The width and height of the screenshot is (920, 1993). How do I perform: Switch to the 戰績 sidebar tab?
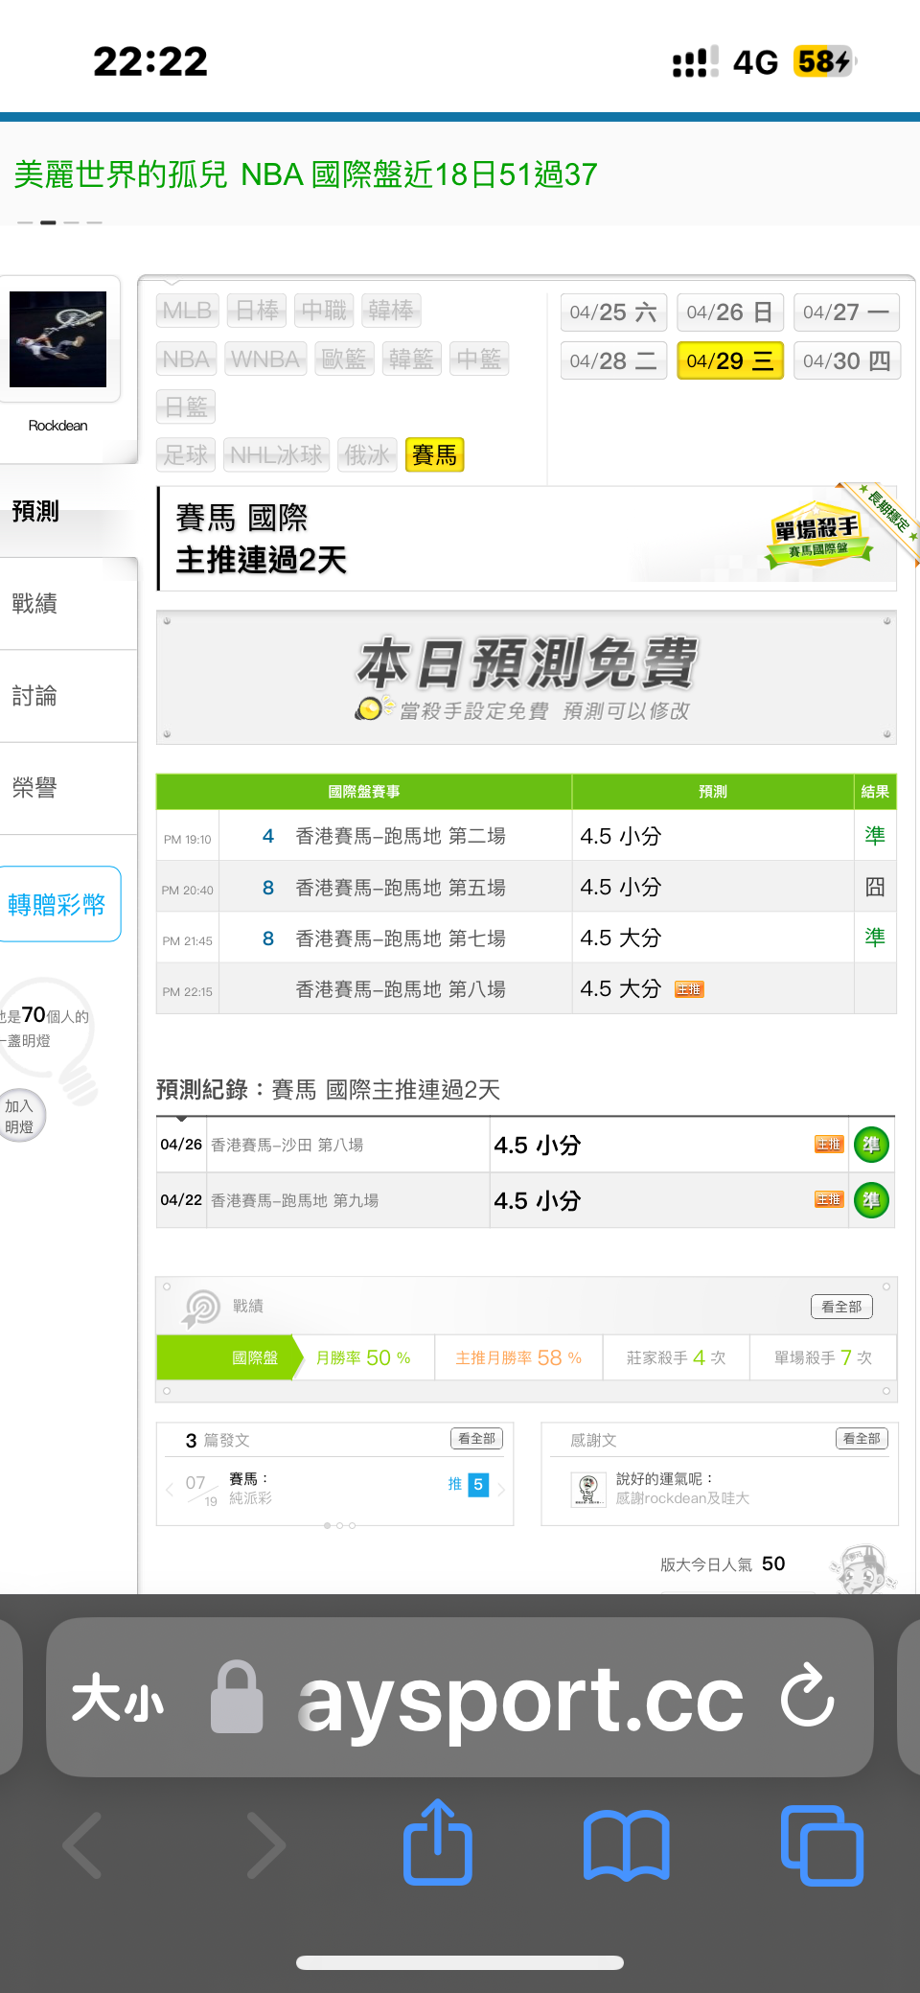[x=35, y=604]
